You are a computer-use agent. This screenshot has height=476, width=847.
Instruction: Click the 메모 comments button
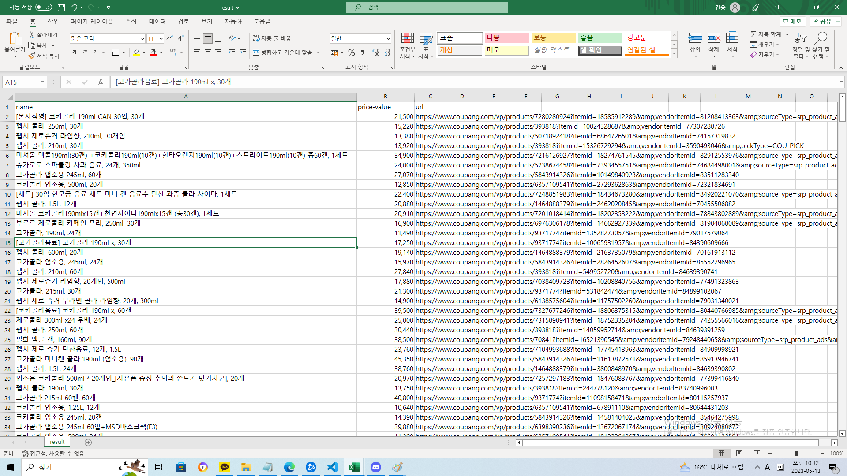click(793, 21)
